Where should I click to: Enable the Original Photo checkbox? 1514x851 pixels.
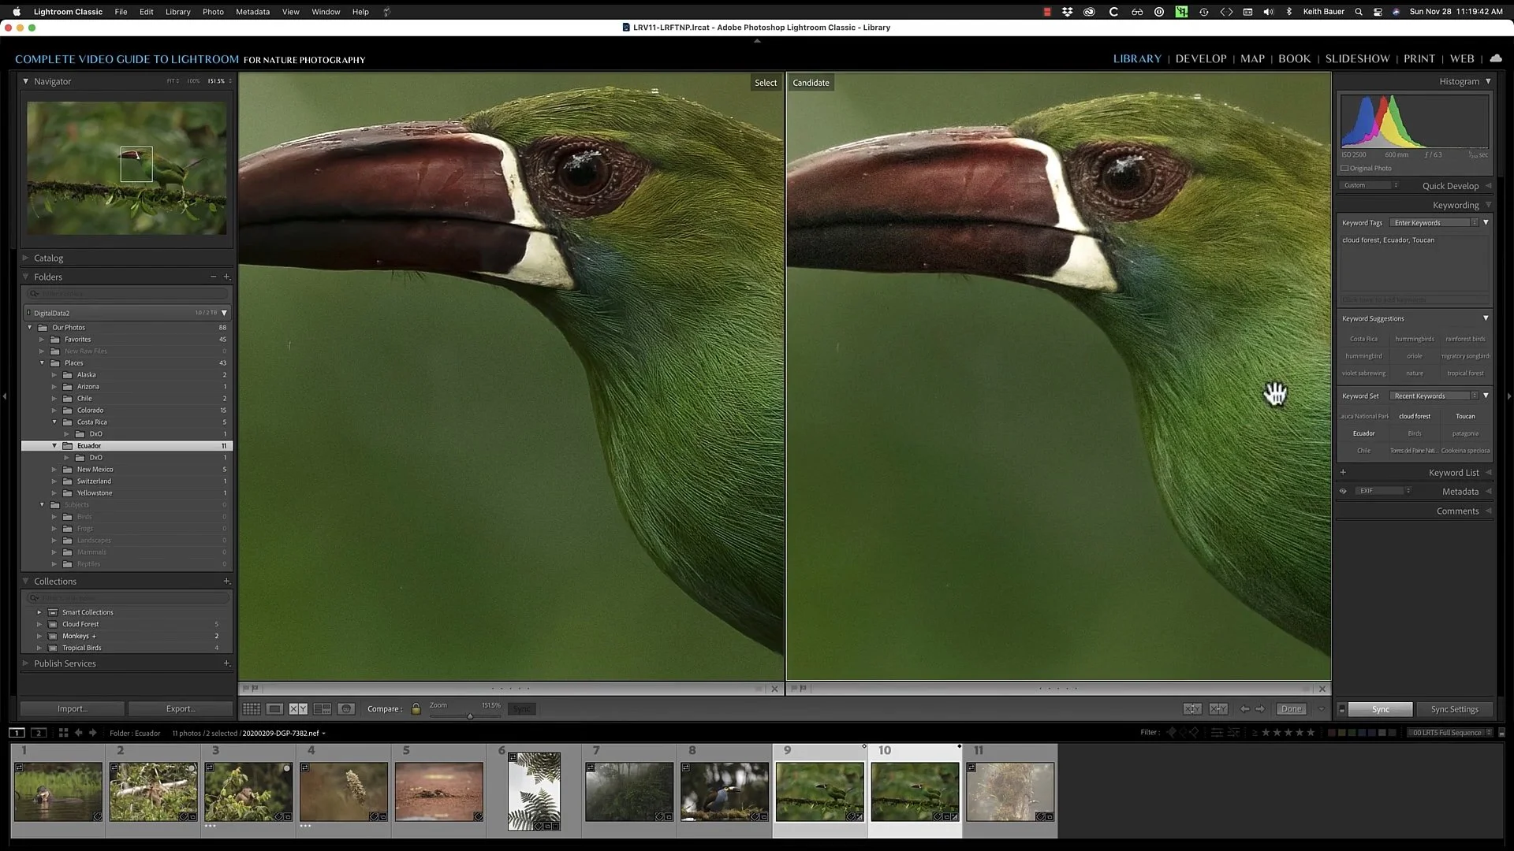click(x=1344, y=169)
